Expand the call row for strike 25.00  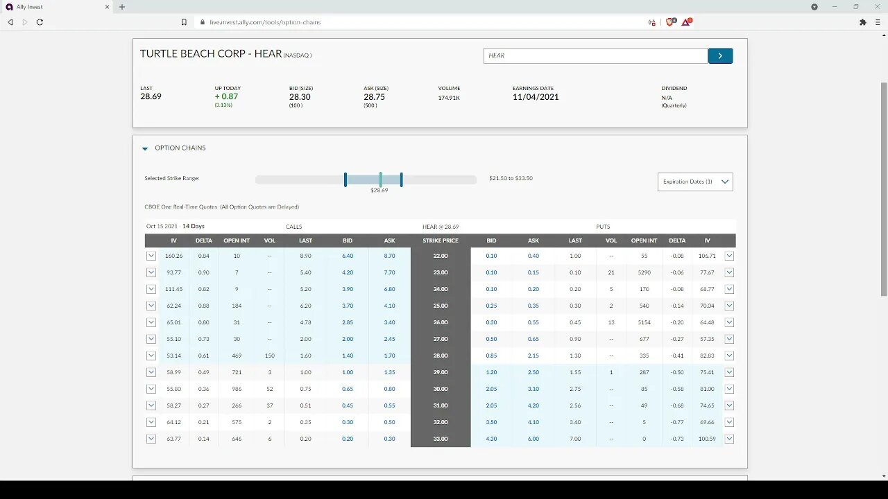[151, 306]
